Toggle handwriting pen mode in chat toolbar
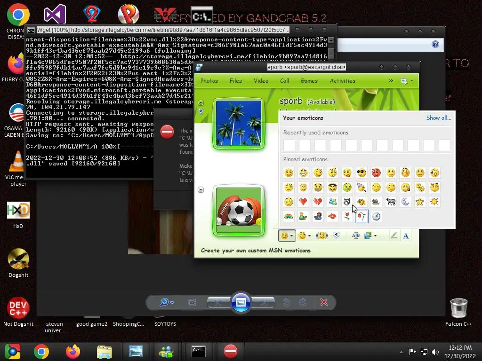The image size is (482, 361). [x=394, y=236]
